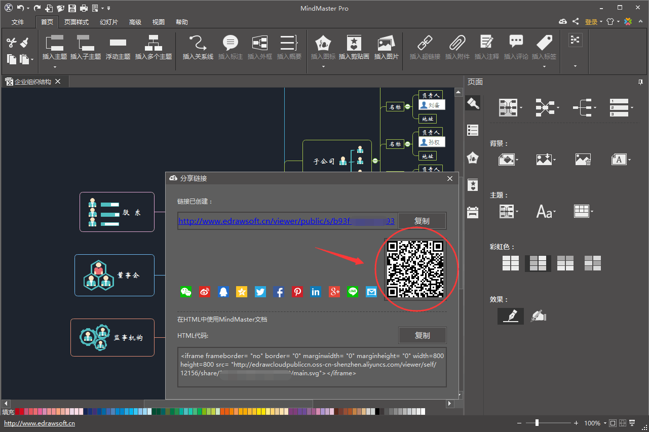The height and width of the screenshot is (432, 649).
Task: Switch to the 视图 tab
Action: pyautogui.click(x=159, y=22)
